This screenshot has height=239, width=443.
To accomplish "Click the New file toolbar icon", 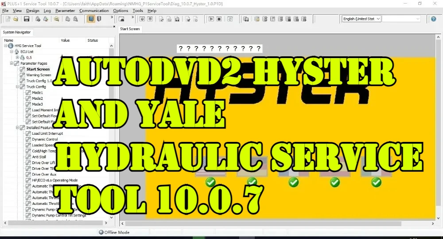I will coord(8,19).
